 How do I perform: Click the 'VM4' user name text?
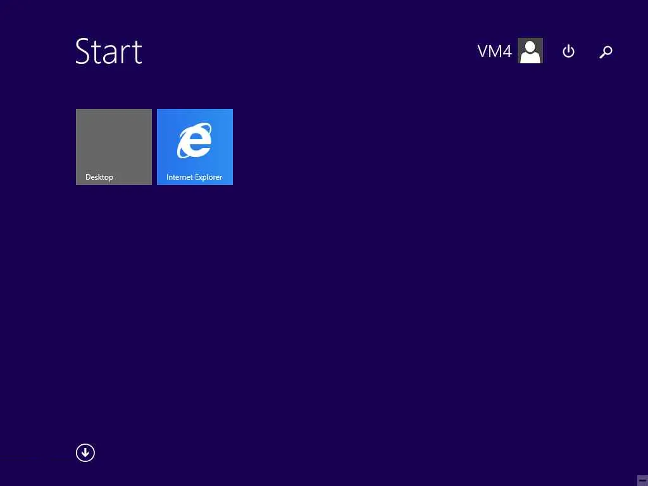494,51
